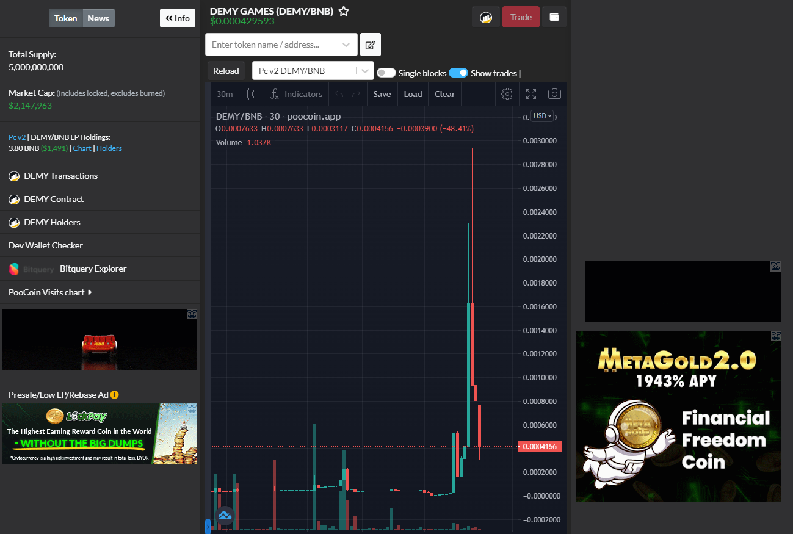The width and height of the screenshot is (793, 534).
Task: Click the edit token list icon
Action: [x=370, y=45]
